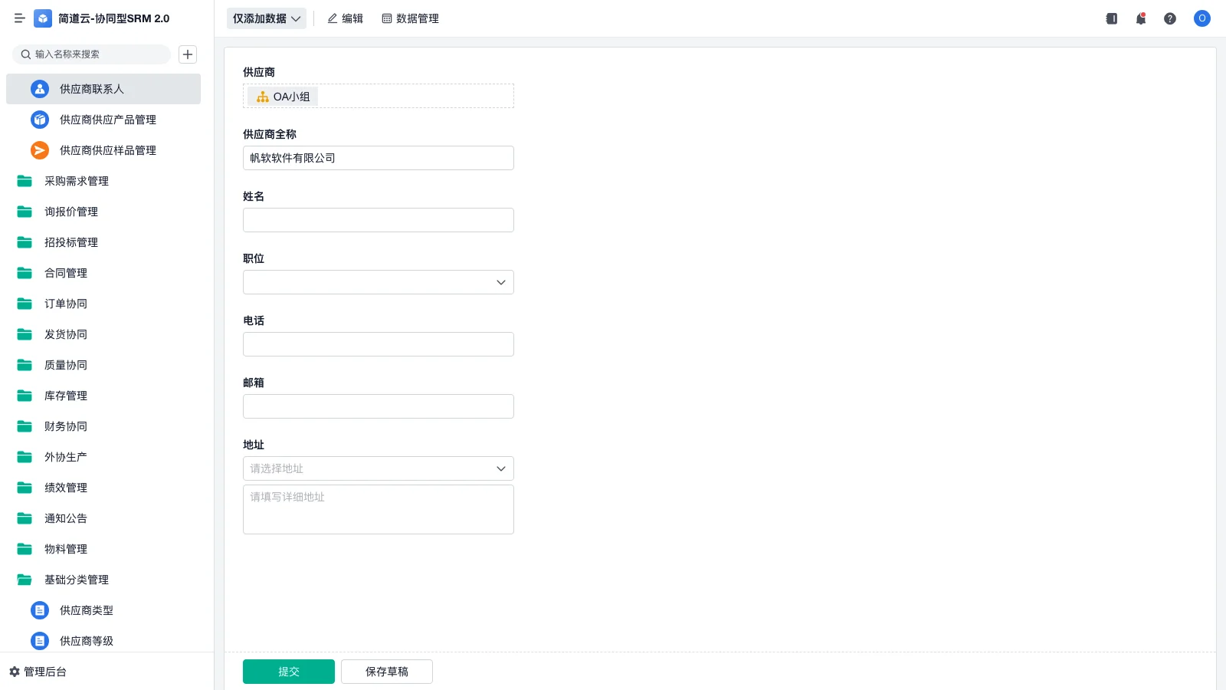Click the 发货协同 folder icon
1226x690 pixels.
point(25,334)
